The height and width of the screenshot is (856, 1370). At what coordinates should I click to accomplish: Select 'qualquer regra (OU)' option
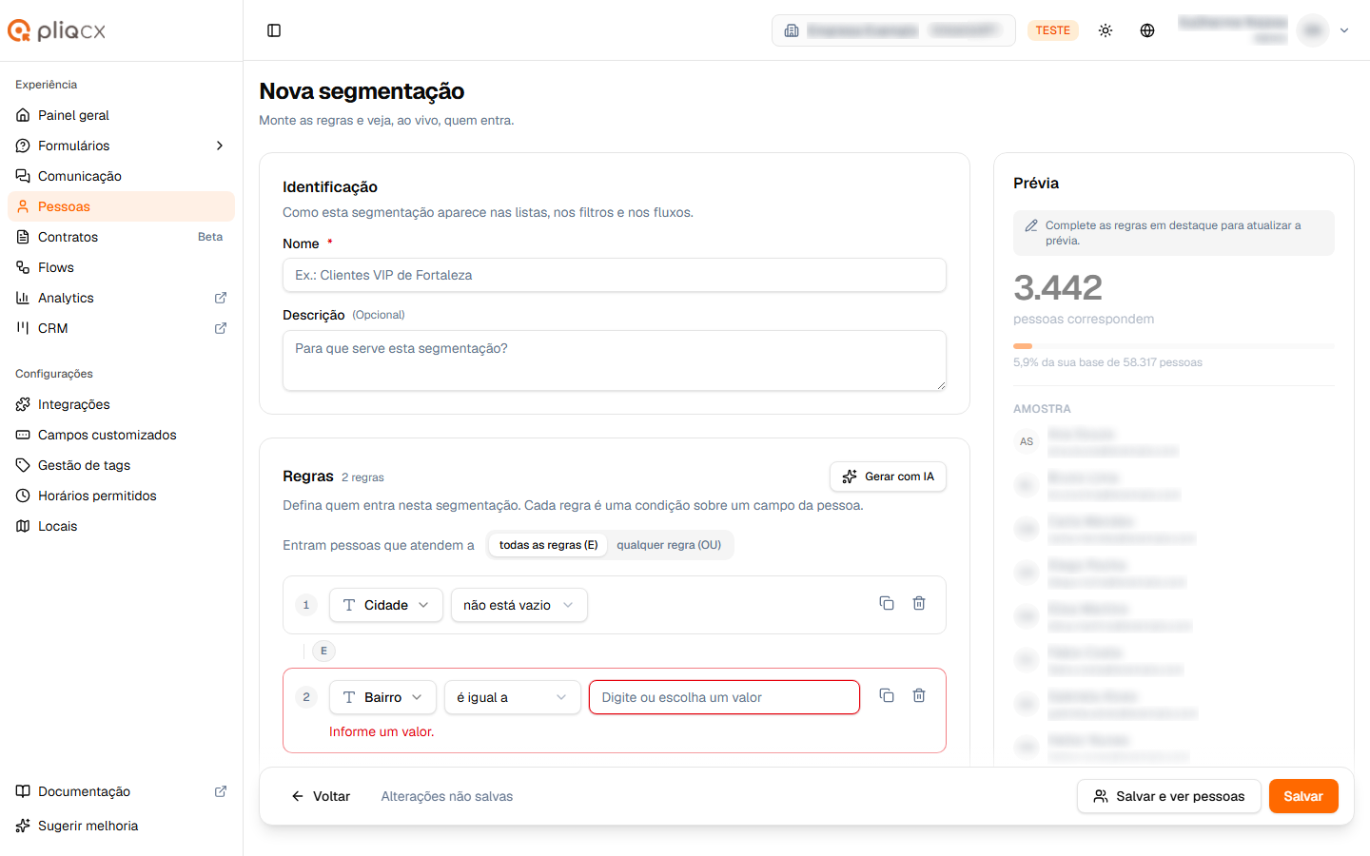click(x=669, y=545)
